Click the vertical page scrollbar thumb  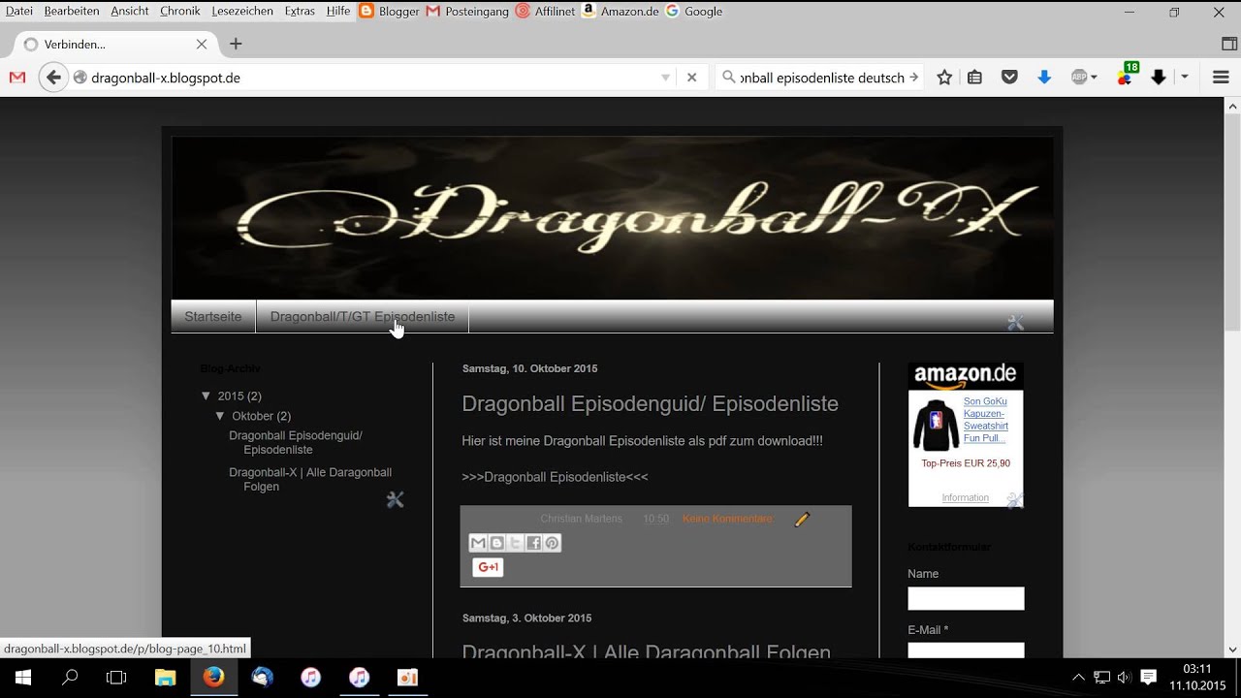(x=1232, y=221)
